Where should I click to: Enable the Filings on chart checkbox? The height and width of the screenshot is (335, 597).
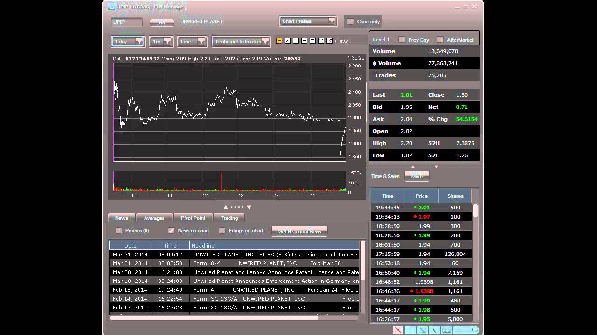222,230
